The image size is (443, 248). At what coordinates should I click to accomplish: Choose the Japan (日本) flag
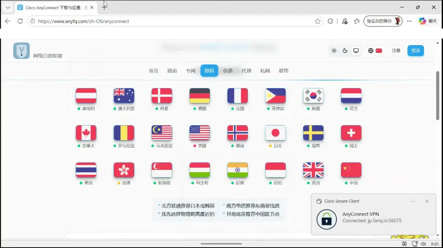pos(275,133)
